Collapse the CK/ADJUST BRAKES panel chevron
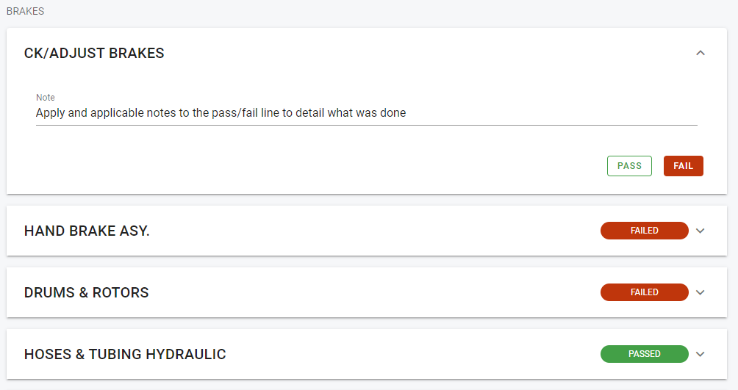 [x=701, y=53]
